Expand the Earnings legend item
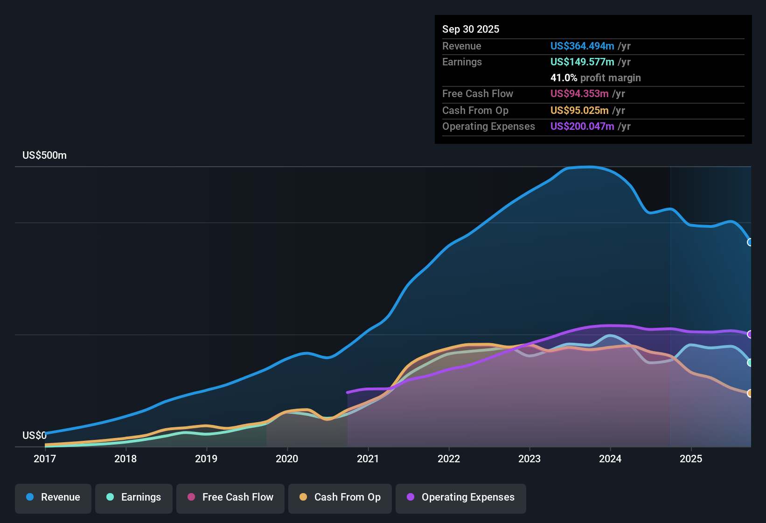This screenshot has height=523, width=766. tap(134, 497)
